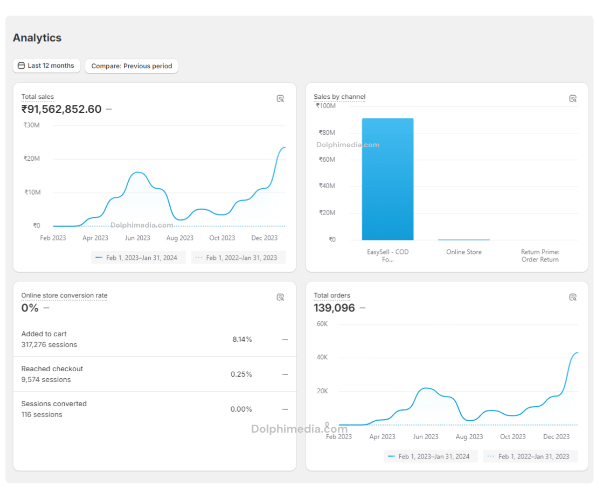Click the EasySell - COD bar in chart
Screen dimensions: 599x499
[387, 180]
